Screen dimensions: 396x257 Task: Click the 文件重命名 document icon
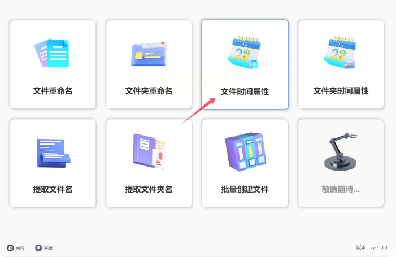point(52,53)
